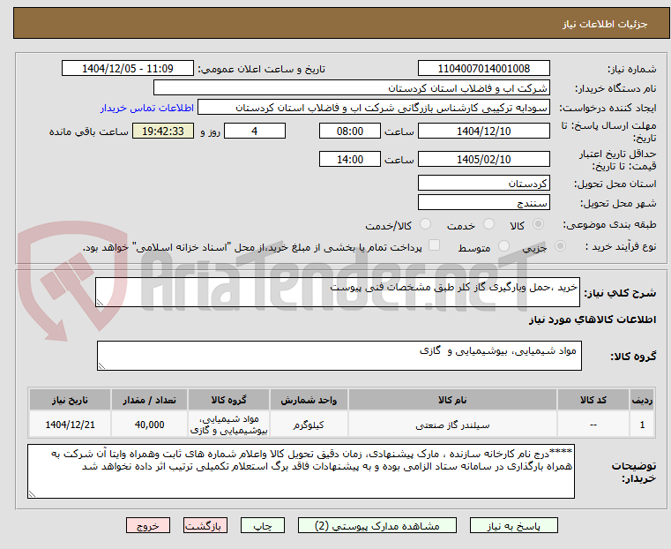Click the تعداد / مقدار column header
The width and height of the screenshot is (671, 549).
point(149,400)
